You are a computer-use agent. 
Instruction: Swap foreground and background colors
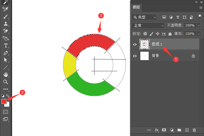pos(8,96)
